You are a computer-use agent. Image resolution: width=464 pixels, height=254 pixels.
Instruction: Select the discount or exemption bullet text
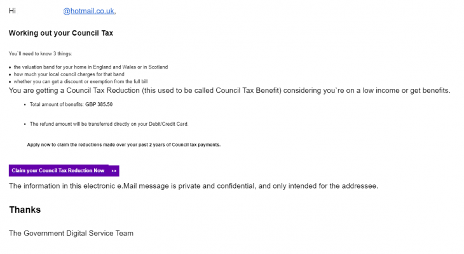[81, 82]
